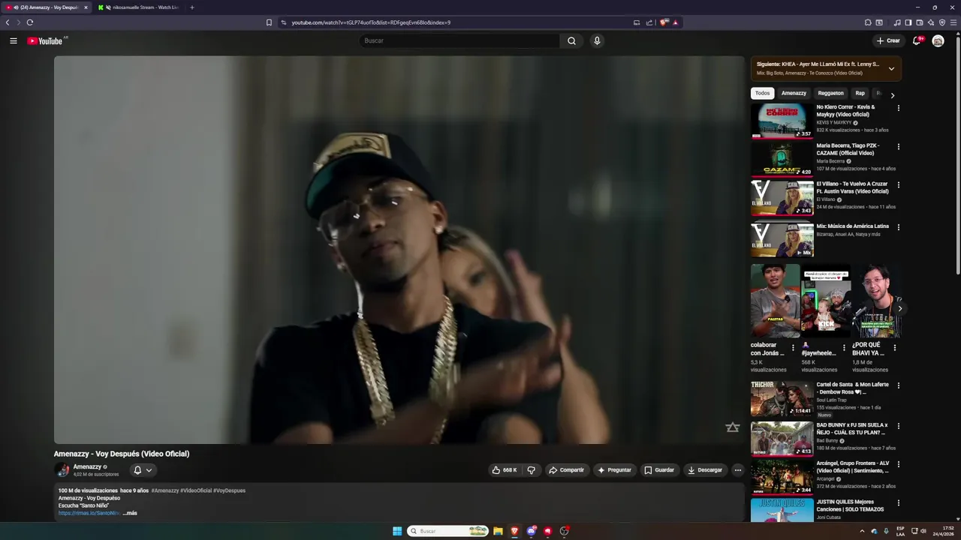The height and width of the screenshot is (540, 961).
Task: Open options for Mix Música de América Latina
Action: (x=898, y=226)
